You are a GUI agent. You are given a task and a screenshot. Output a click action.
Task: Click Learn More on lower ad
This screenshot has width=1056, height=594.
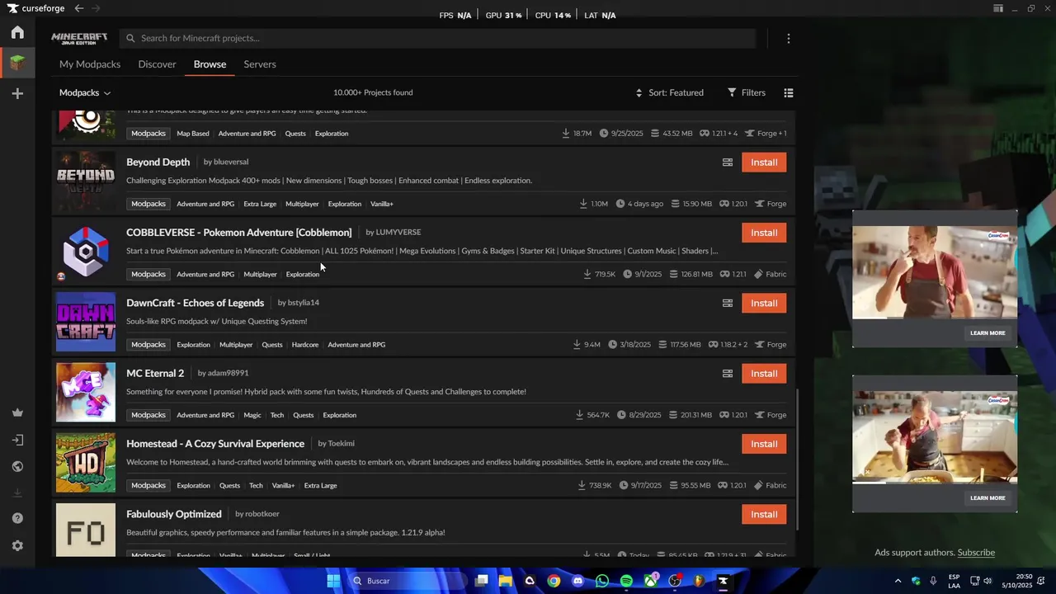988,498
